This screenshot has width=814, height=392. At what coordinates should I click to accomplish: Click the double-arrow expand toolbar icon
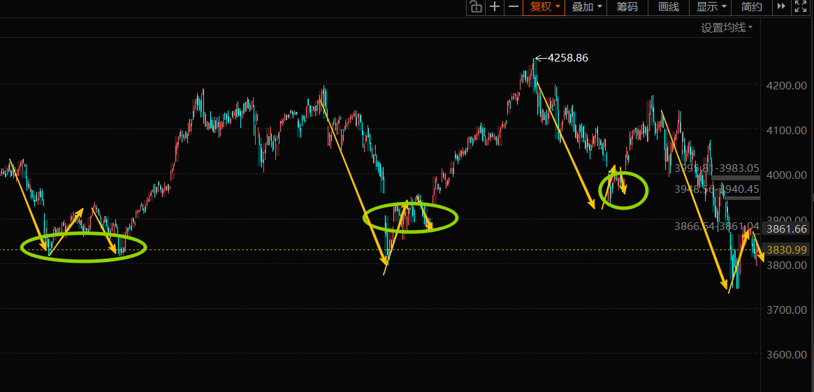[781, 7]
